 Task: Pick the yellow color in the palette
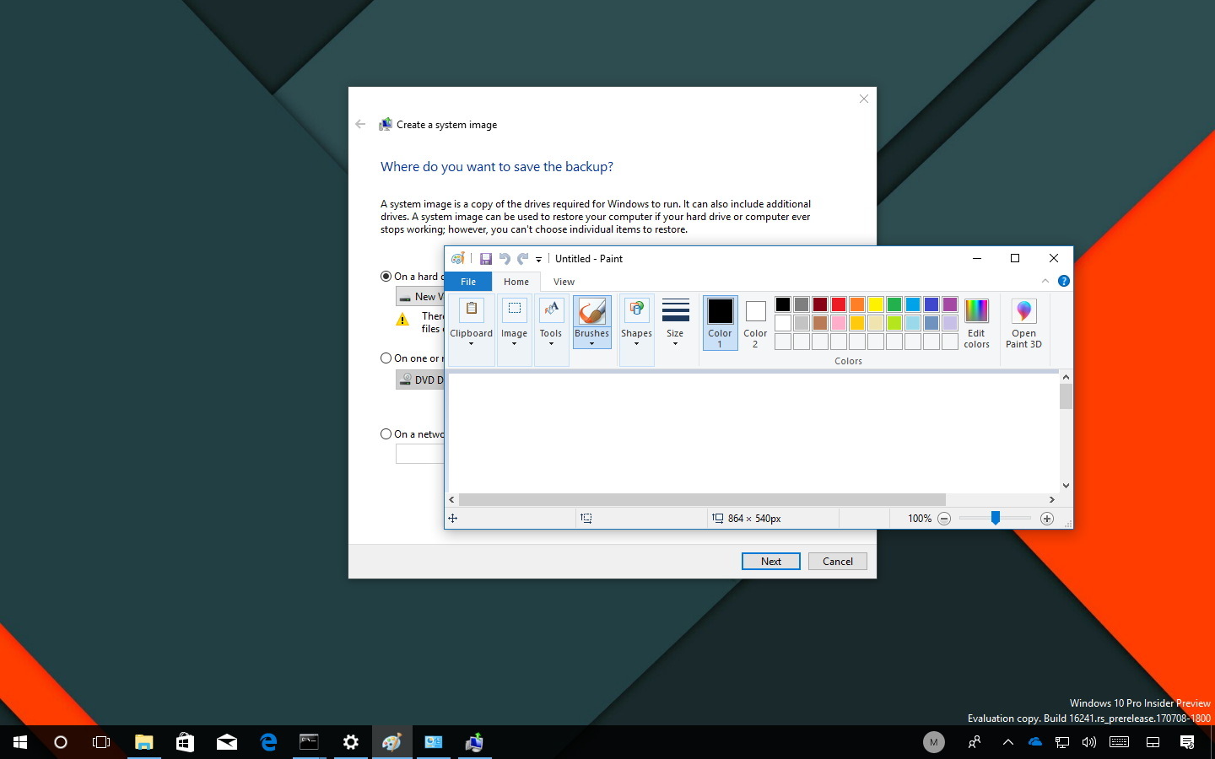(x=876, y=304)
